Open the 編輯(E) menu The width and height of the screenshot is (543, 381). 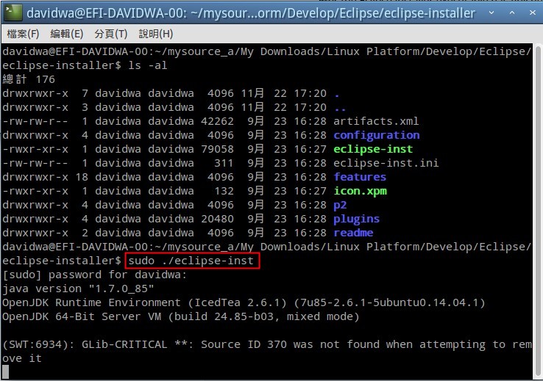tap(67, 34)
